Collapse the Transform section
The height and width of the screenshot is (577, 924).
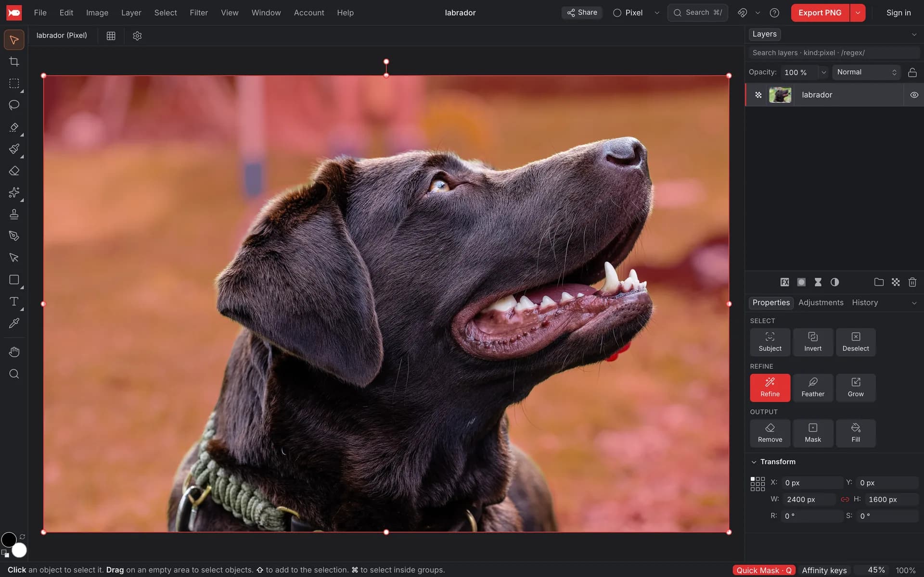pyautogui.click(x=754, y=462)
